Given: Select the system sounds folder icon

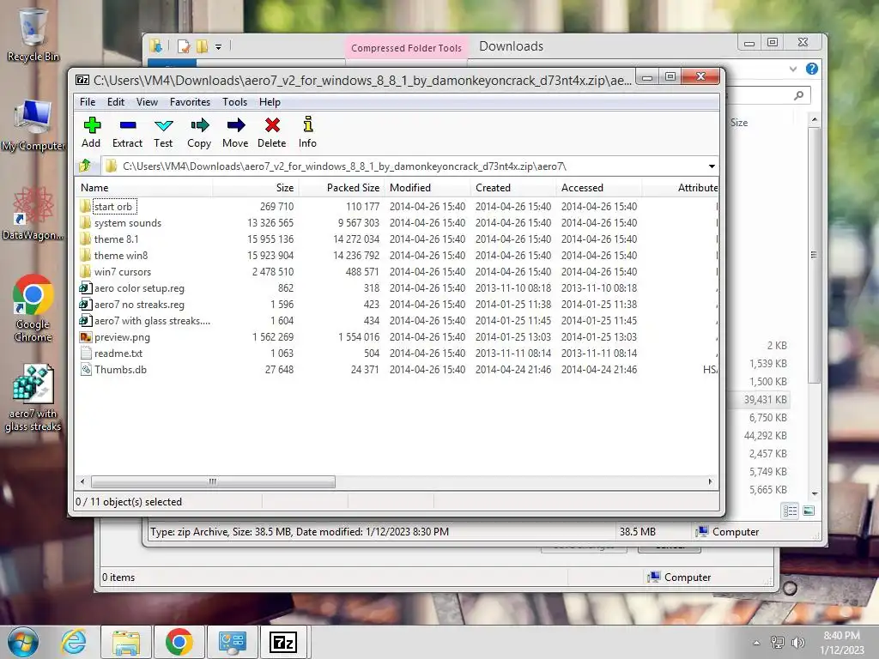Looking at the screenshot, I should [x=85, y=222].
